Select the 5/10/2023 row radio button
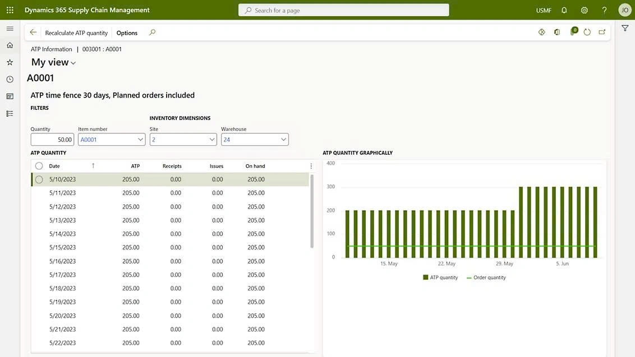635x357 pixels. tap(39, 179)
